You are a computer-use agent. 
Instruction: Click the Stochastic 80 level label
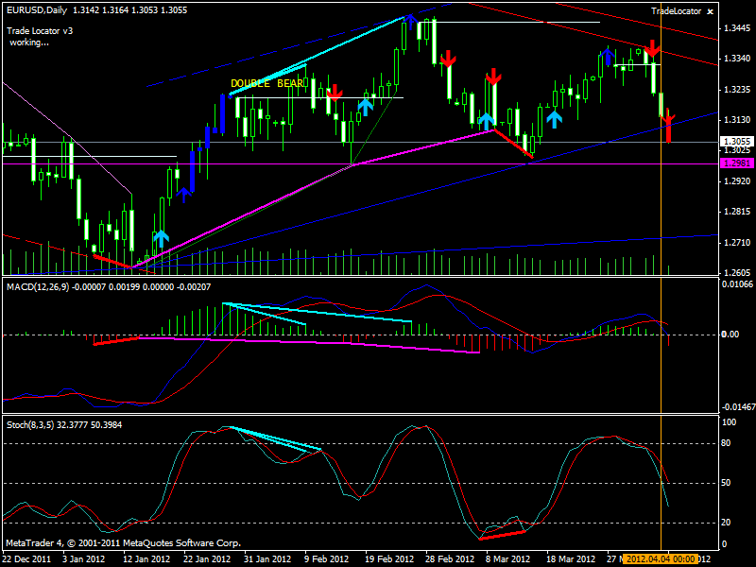tap(726, 443)
